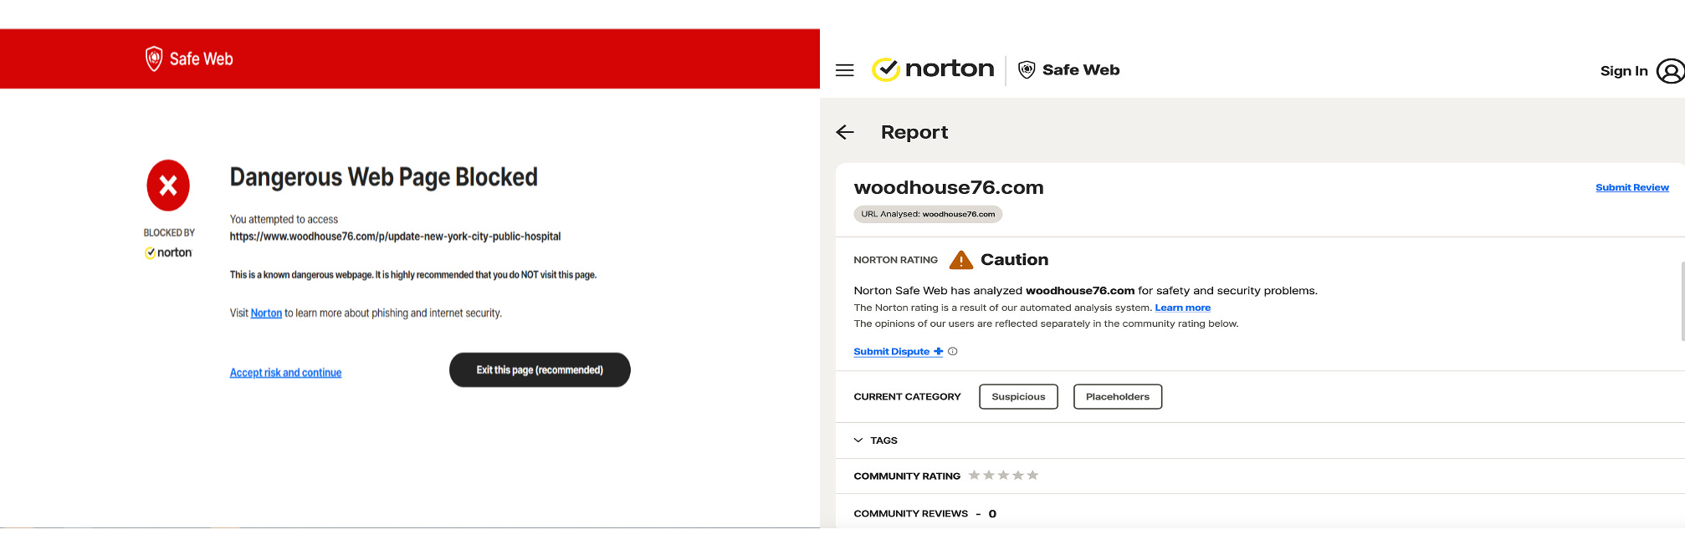The height and width of the screenshot is (555, 1685).
Task: Click the Norton checkmark logo in header
Action: tap(885, 69)
